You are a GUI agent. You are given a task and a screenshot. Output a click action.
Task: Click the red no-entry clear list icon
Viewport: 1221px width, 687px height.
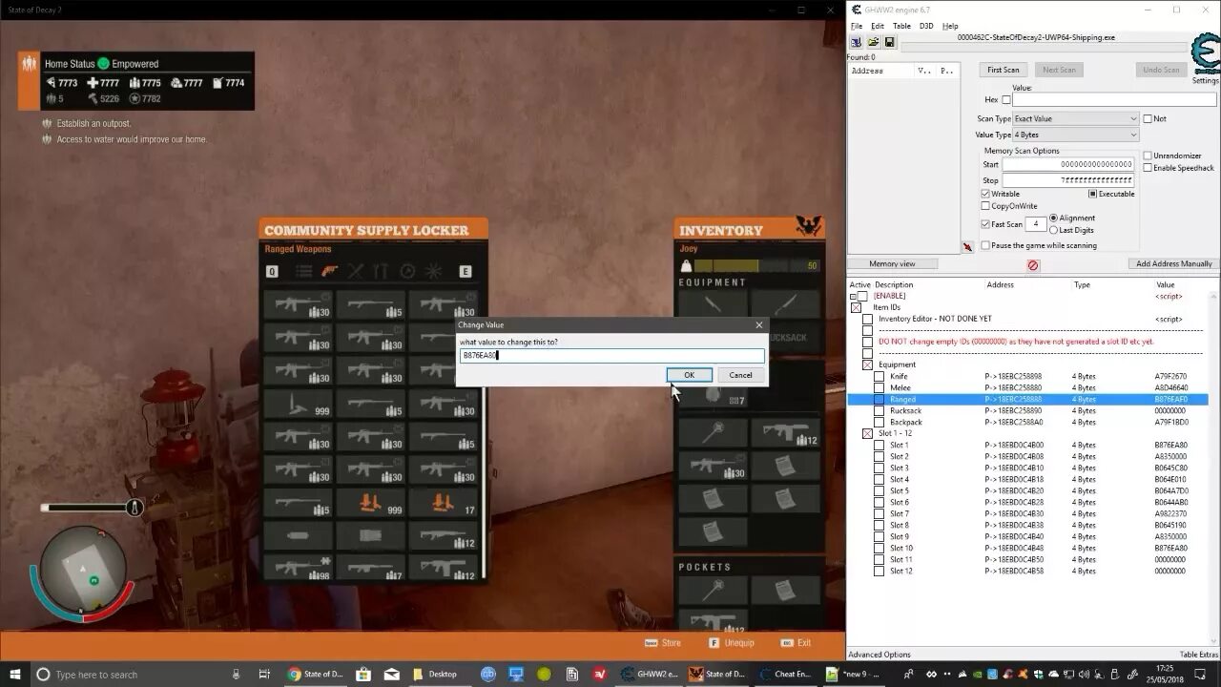1032,265
